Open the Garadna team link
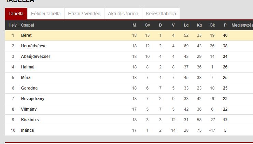 29,88
